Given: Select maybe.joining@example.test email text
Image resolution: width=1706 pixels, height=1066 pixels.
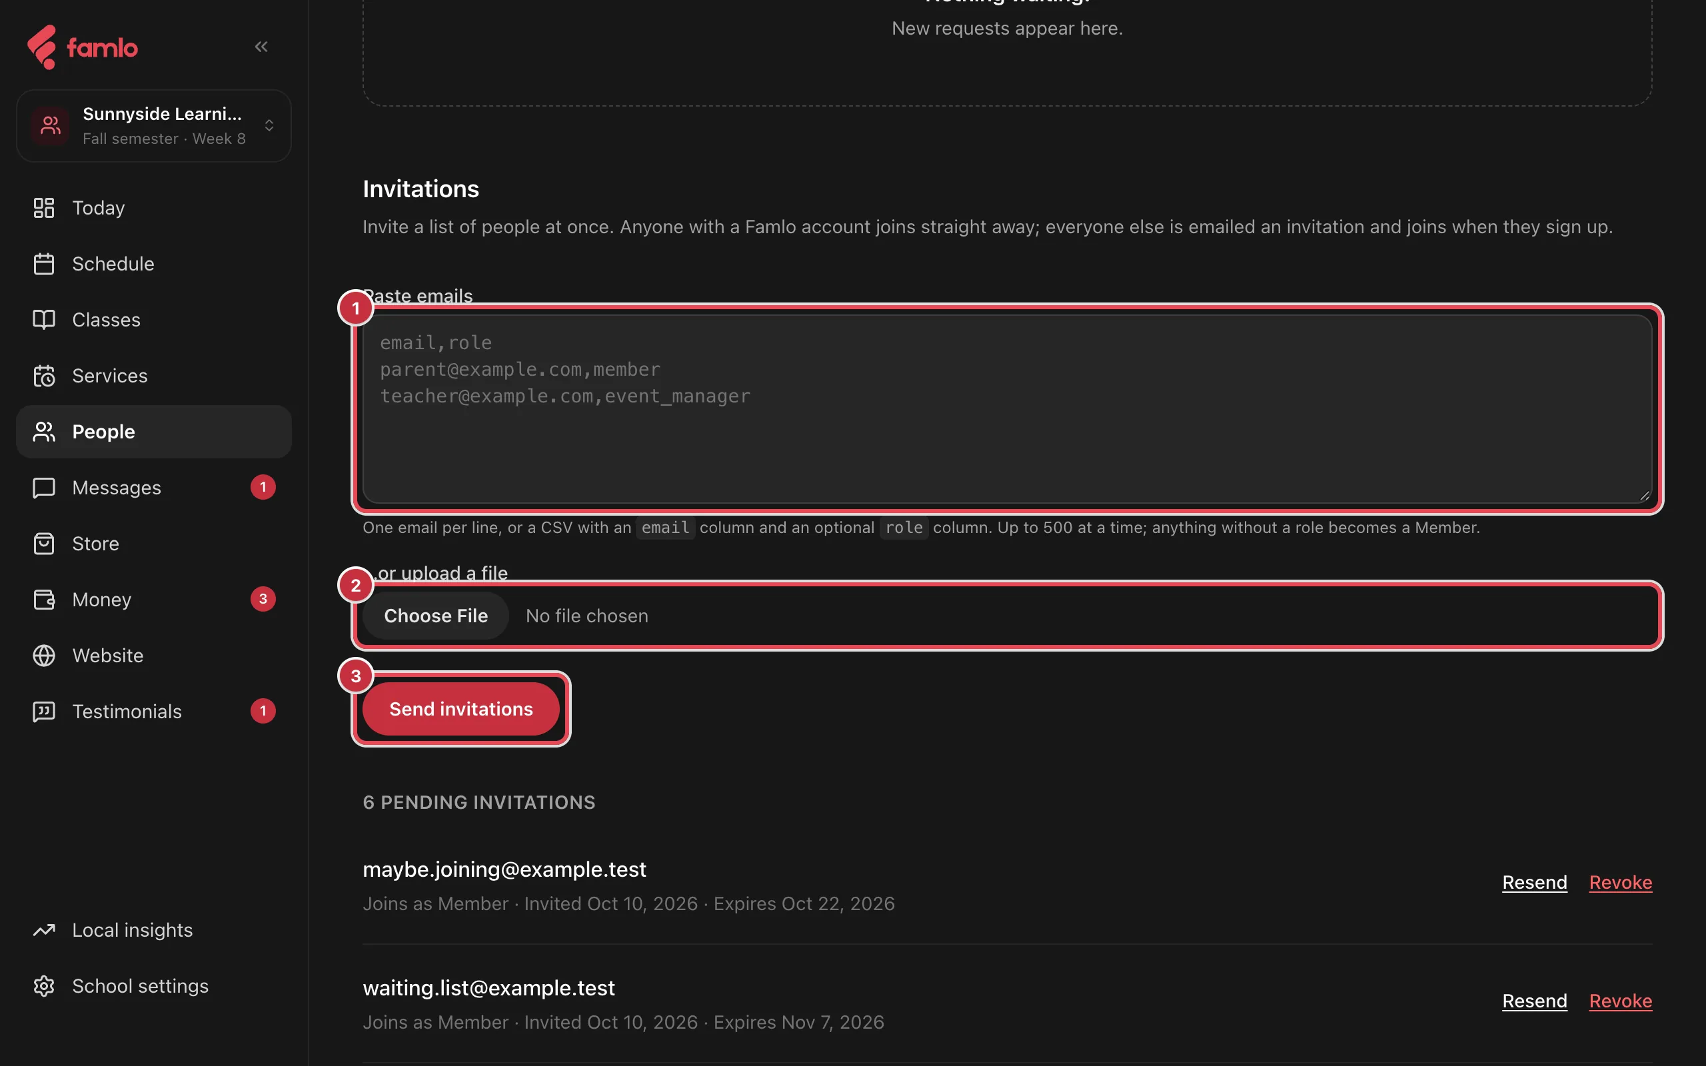Looking at the screenshot, I should [x=504, y=869].
